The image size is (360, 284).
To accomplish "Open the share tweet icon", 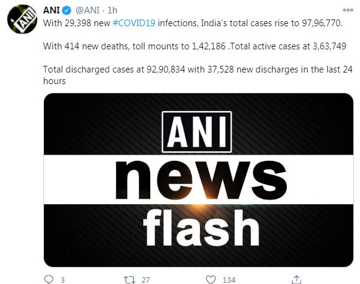I will 296,279.
